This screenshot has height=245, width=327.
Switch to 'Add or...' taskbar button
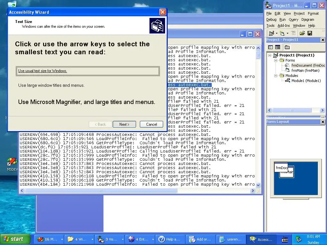click(x=201, y=239)
